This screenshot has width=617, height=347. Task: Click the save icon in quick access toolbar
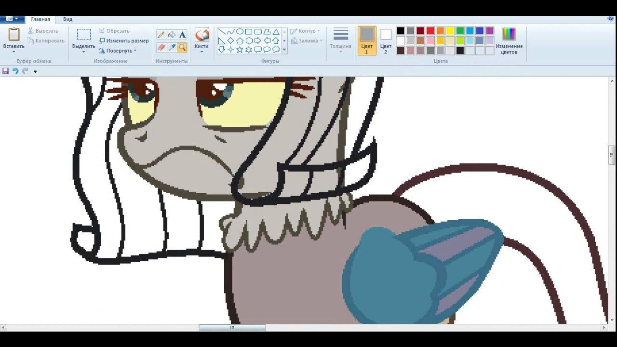(5, 71)
